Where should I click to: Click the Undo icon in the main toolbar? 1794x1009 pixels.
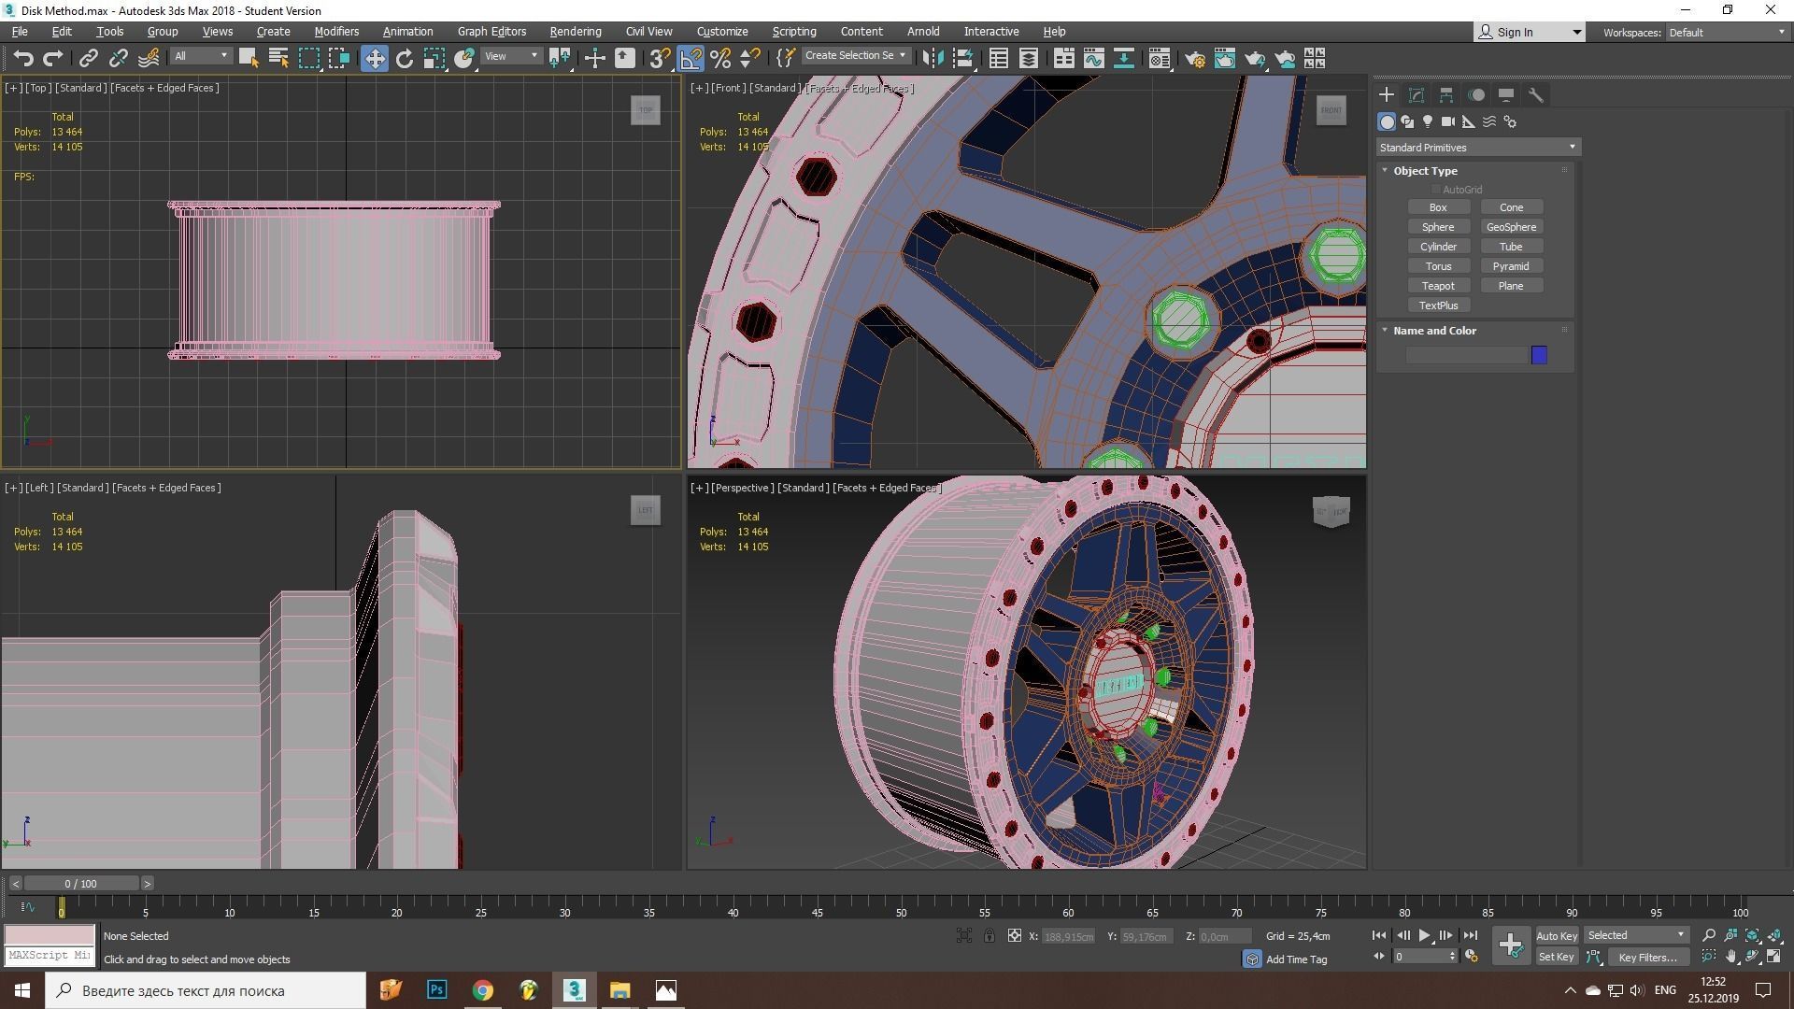23,58
